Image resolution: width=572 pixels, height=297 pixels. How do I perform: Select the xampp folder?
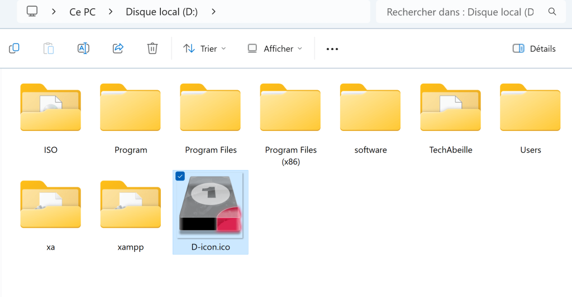coord(130,205)
